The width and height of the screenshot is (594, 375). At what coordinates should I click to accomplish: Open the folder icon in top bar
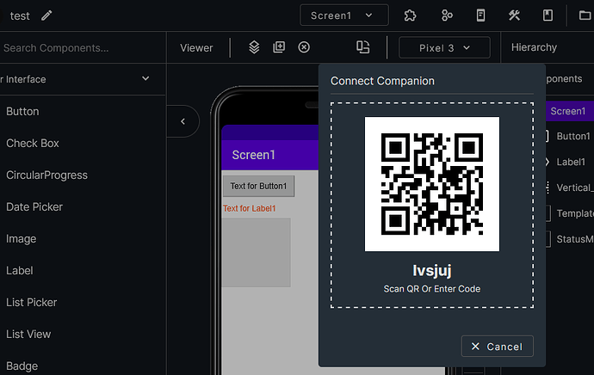tap(585, 15)
